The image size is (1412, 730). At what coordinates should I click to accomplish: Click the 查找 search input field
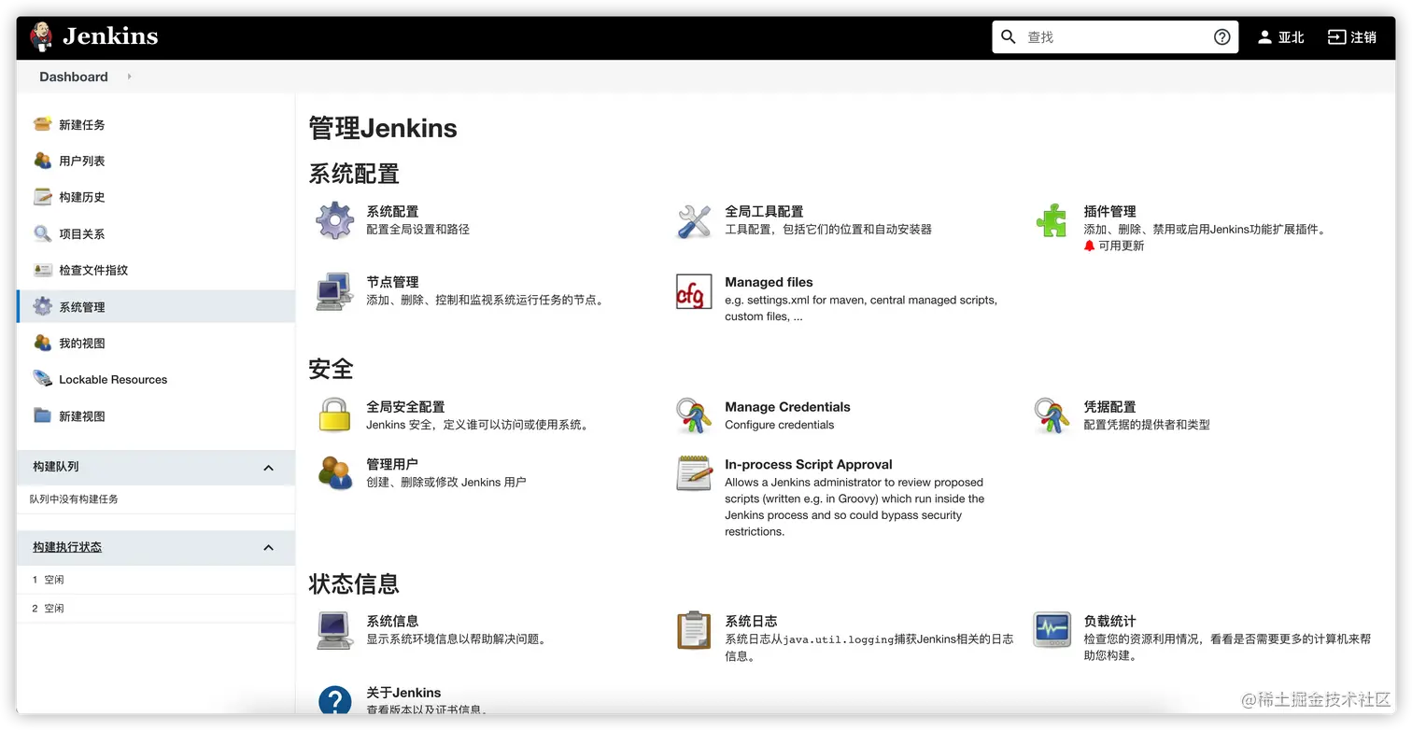[x=1115, y=37]
